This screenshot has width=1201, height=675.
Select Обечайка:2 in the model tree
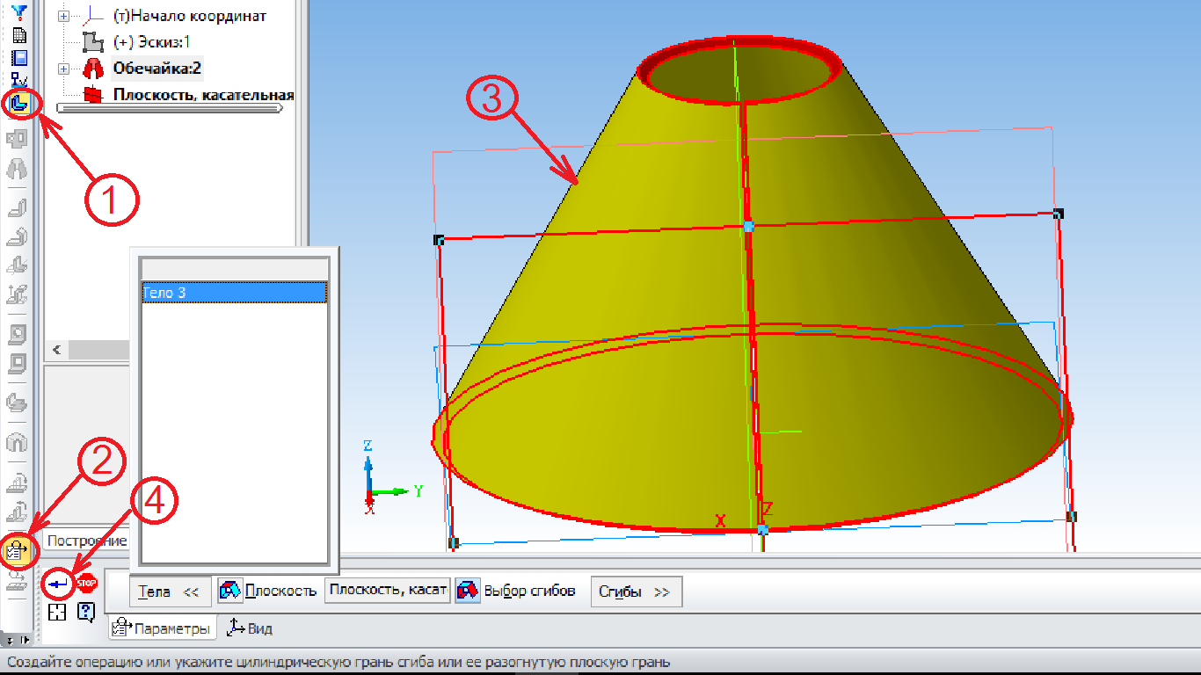click(158, 69)
